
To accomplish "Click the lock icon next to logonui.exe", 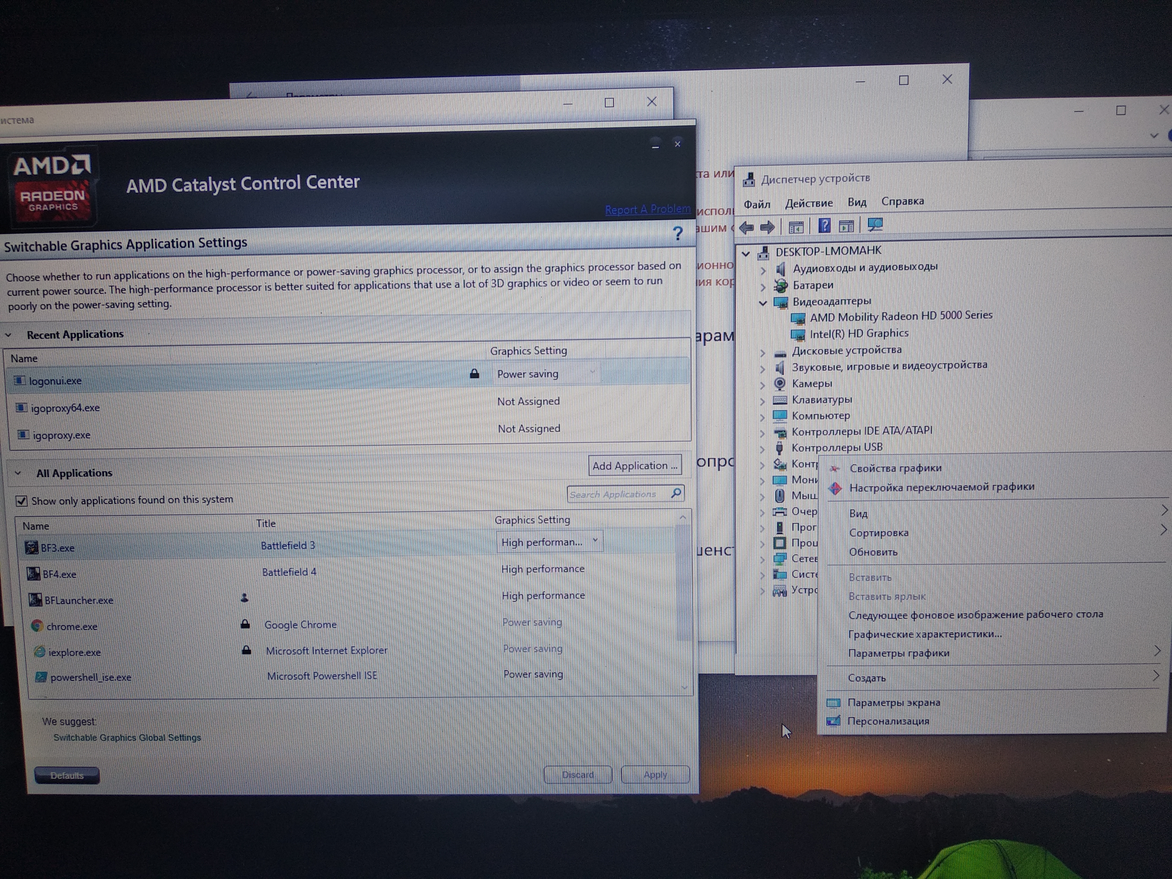I will click(x=475, y=374).
